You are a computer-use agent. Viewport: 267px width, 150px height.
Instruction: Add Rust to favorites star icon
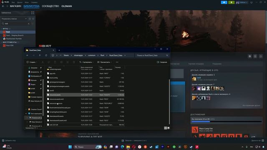pyautogui.click(x=261, y=56)
